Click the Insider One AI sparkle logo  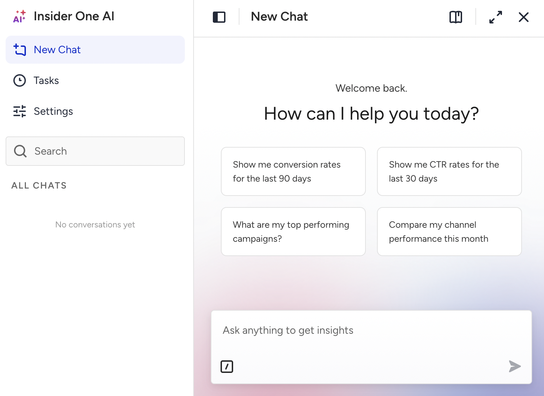pos(20,16)
